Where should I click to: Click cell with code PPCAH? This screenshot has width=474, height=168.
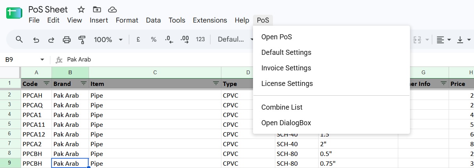(36, 95)
